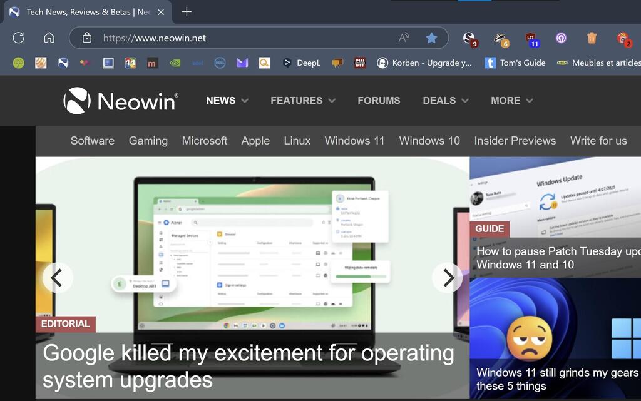The width and height of the screenshot is (641, 401).
Task: Open the purple circular extension icon
Action: pyautogui.click(x=562, y=38)
